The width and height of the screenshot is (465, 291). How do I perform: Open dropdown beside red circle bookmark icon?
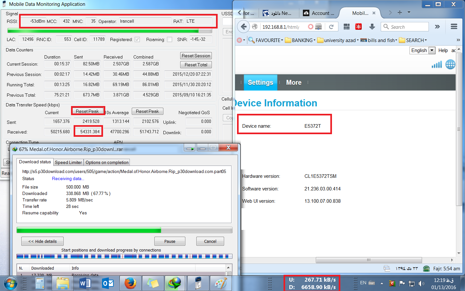[x=244, y=40]
